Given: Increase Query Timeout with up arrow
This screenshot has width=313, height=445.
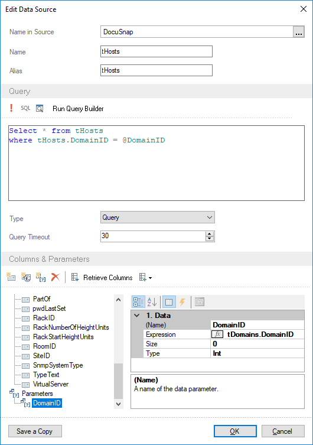Looking at the screenshot, I should click(210, 234).
